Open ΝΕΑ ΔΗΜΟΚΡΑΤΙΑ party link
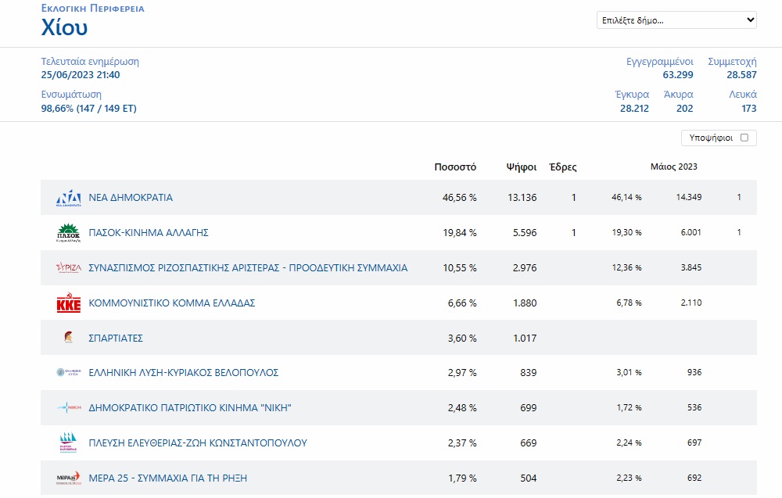This screenshot has width=782, height=498. click(x=131, y=198)
